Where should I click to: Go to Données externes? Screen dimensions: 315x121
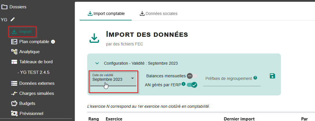37,83
